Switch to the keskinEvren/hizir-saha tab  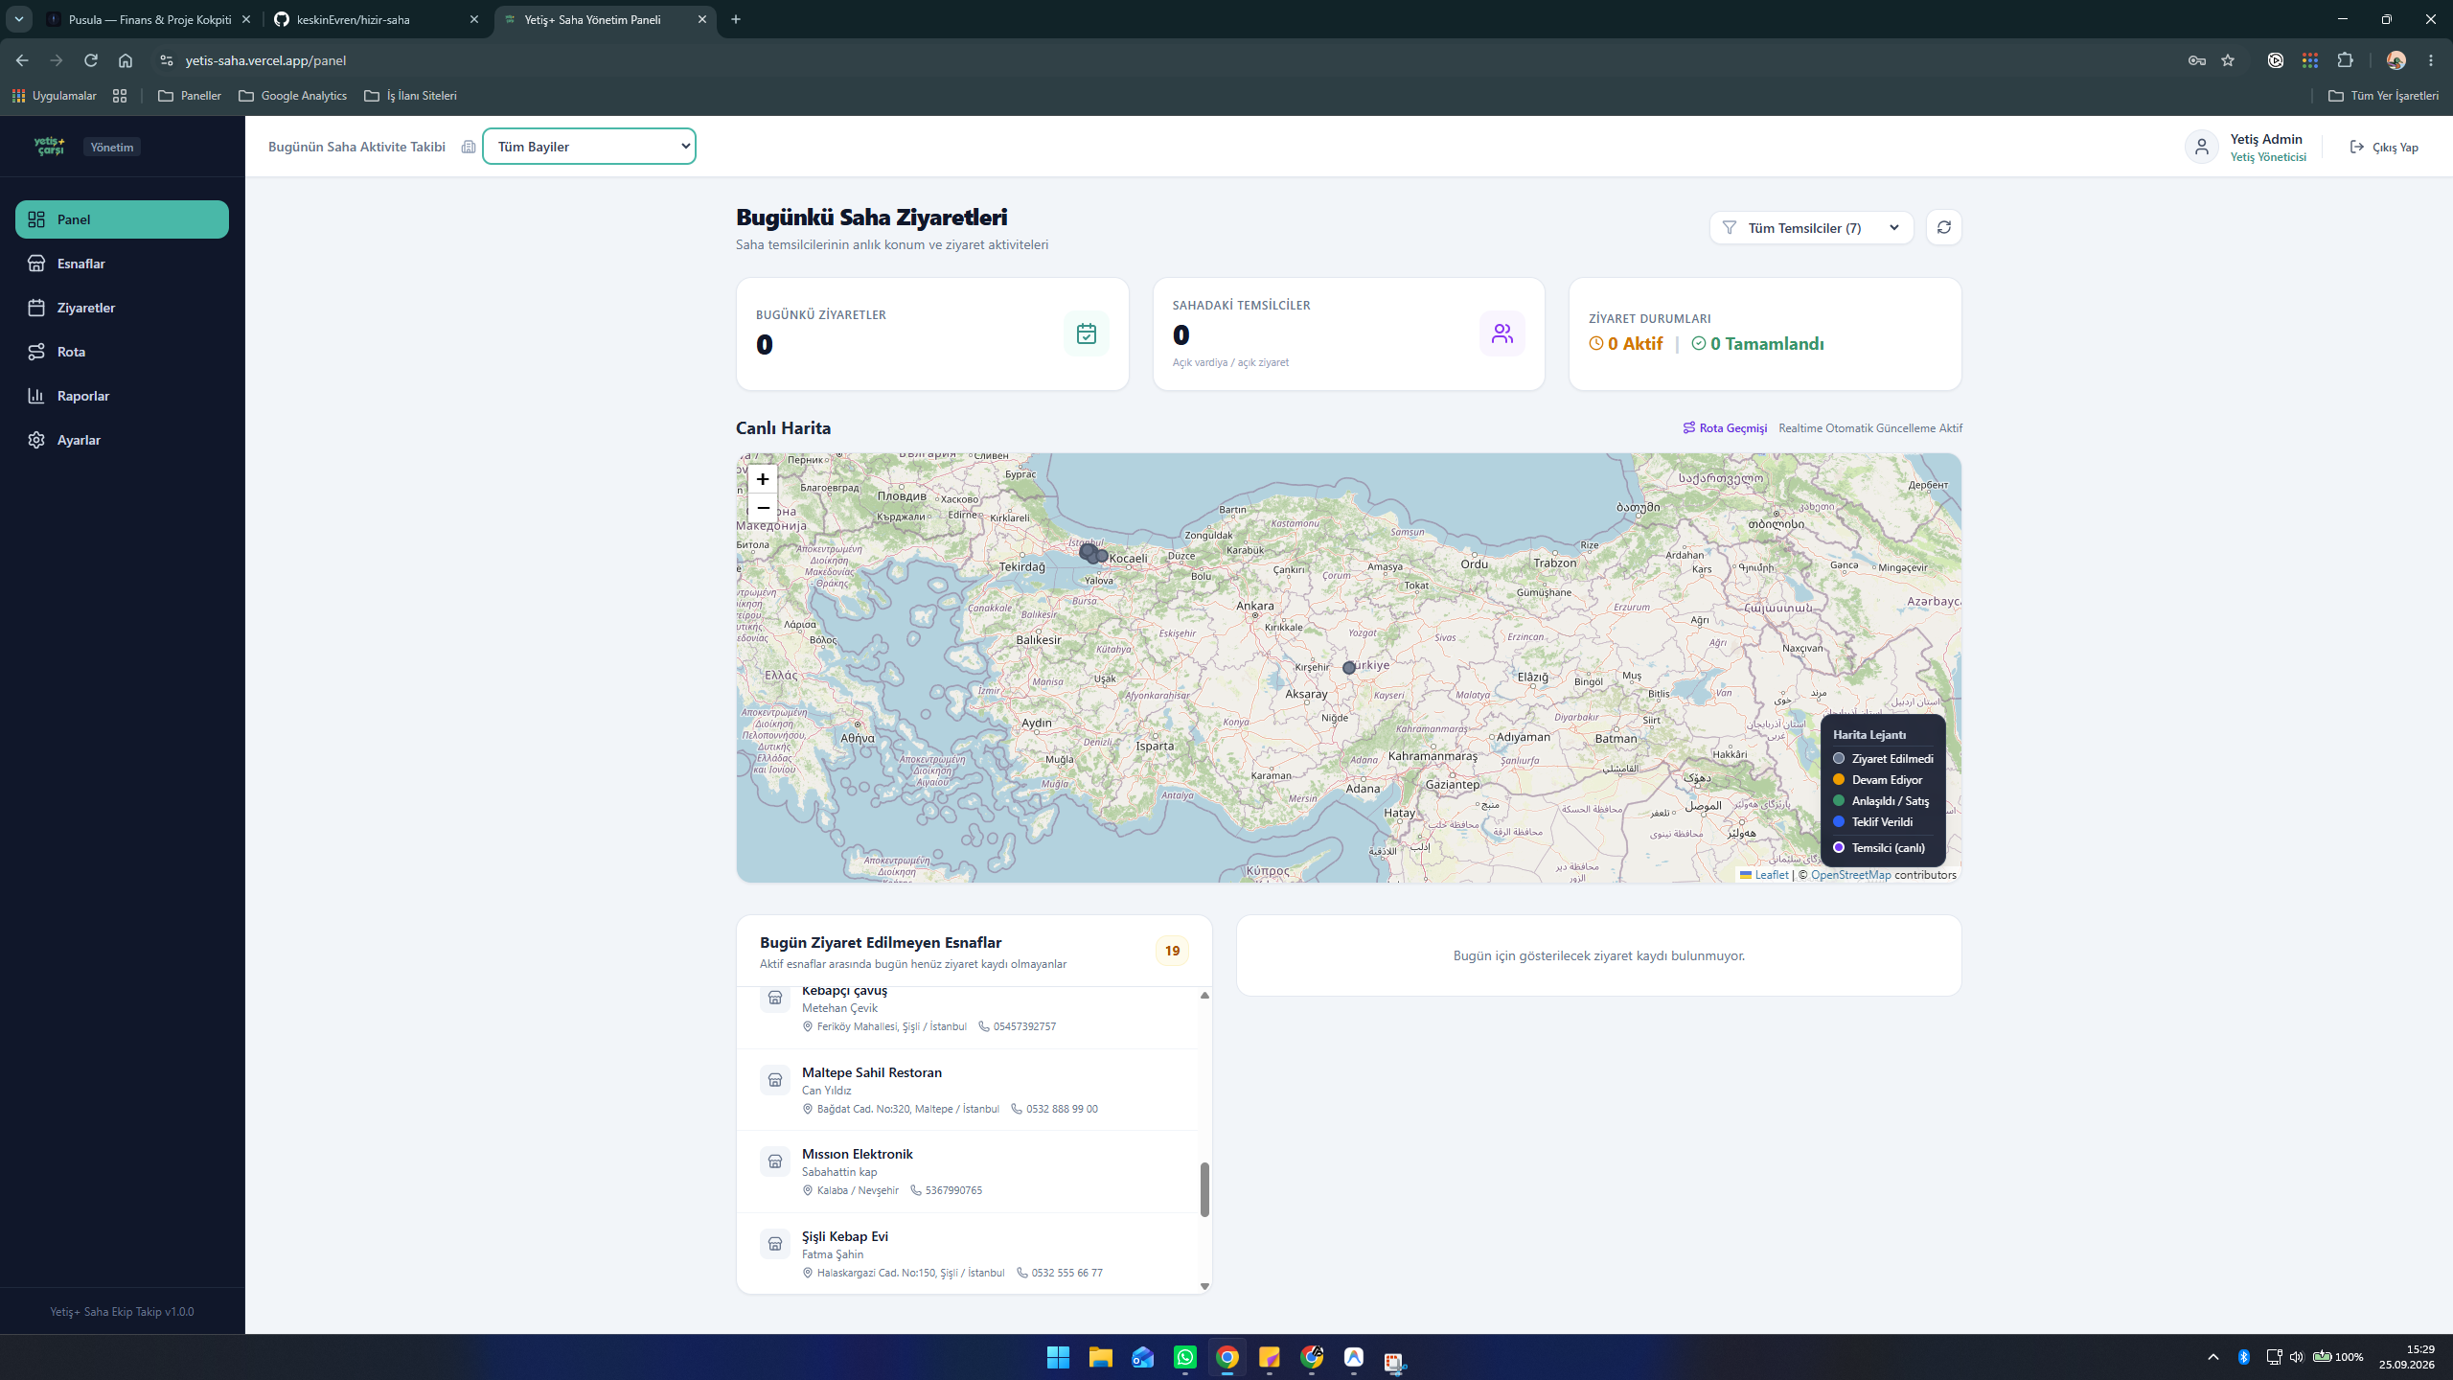(378, 19)
